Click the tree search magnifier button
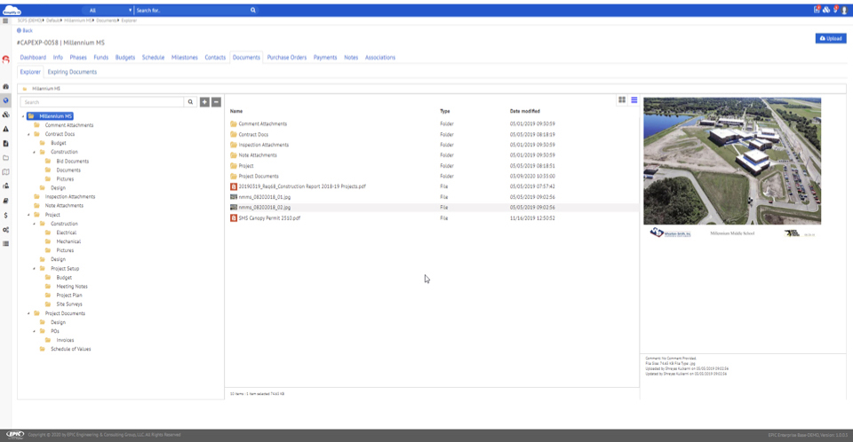Screen dimensions: 853x442 (190, 102)
